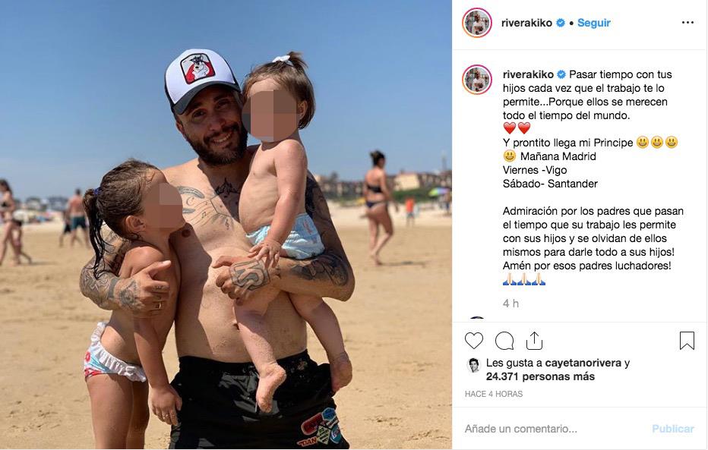Screen dimensions: 708x450
Task: Like the post with the heart icon
Action: pos(474,341)
